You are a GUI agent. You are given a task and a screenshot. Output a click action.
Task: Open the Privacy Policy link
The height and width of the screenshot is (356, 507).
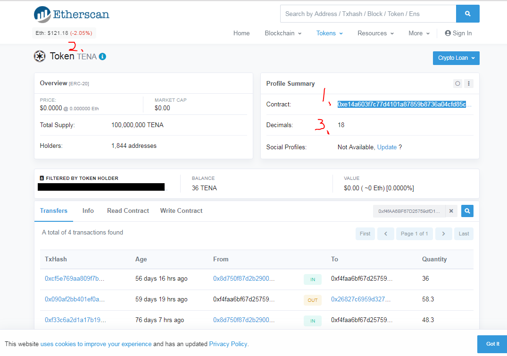(x=228, y=344)
